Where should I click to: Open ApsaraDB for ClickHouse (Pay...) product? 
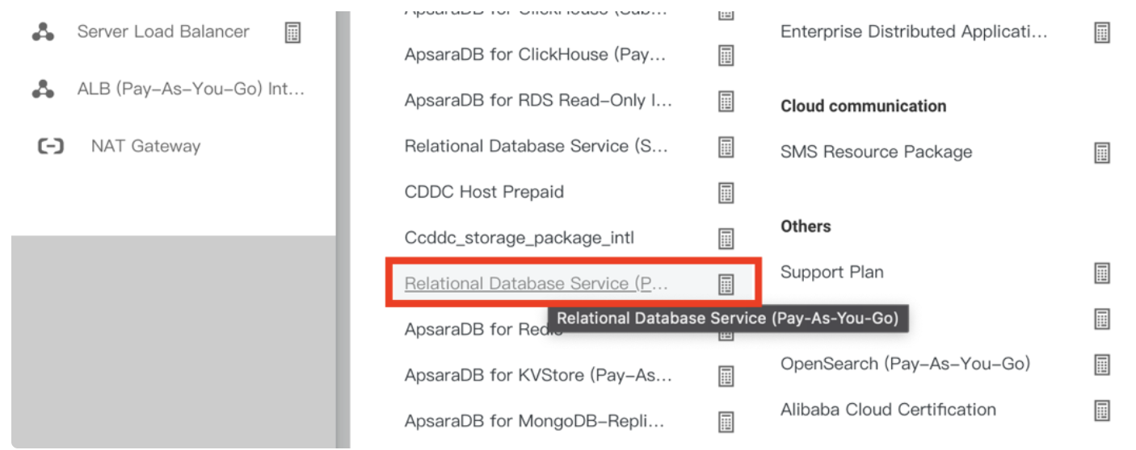tap(535, 55)
